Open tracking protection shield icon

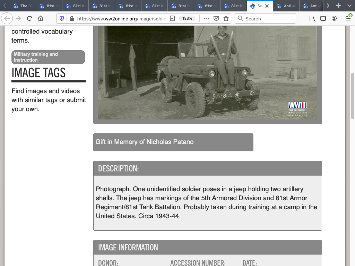(x=62, y=18)
